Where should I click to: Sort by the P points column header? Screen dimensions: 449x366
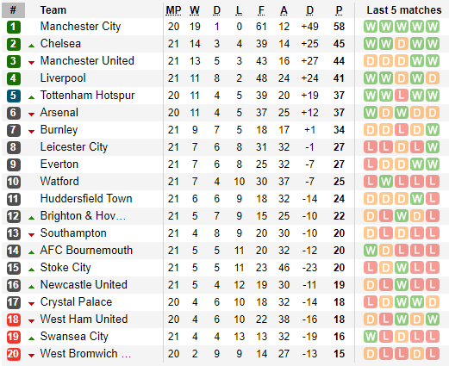click(339, 10)
